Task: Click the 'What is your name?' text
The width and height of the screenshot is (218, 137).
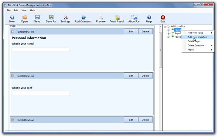Action: pyautogui.click(x=23, y=44)
